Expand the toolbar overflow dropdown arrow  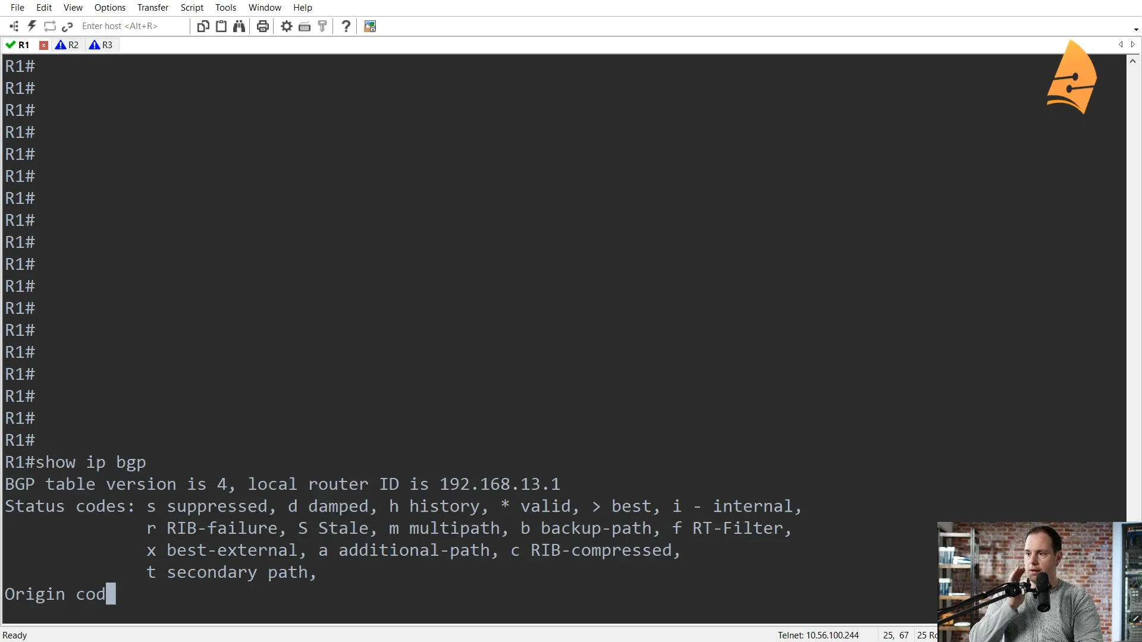point(1135,29)
